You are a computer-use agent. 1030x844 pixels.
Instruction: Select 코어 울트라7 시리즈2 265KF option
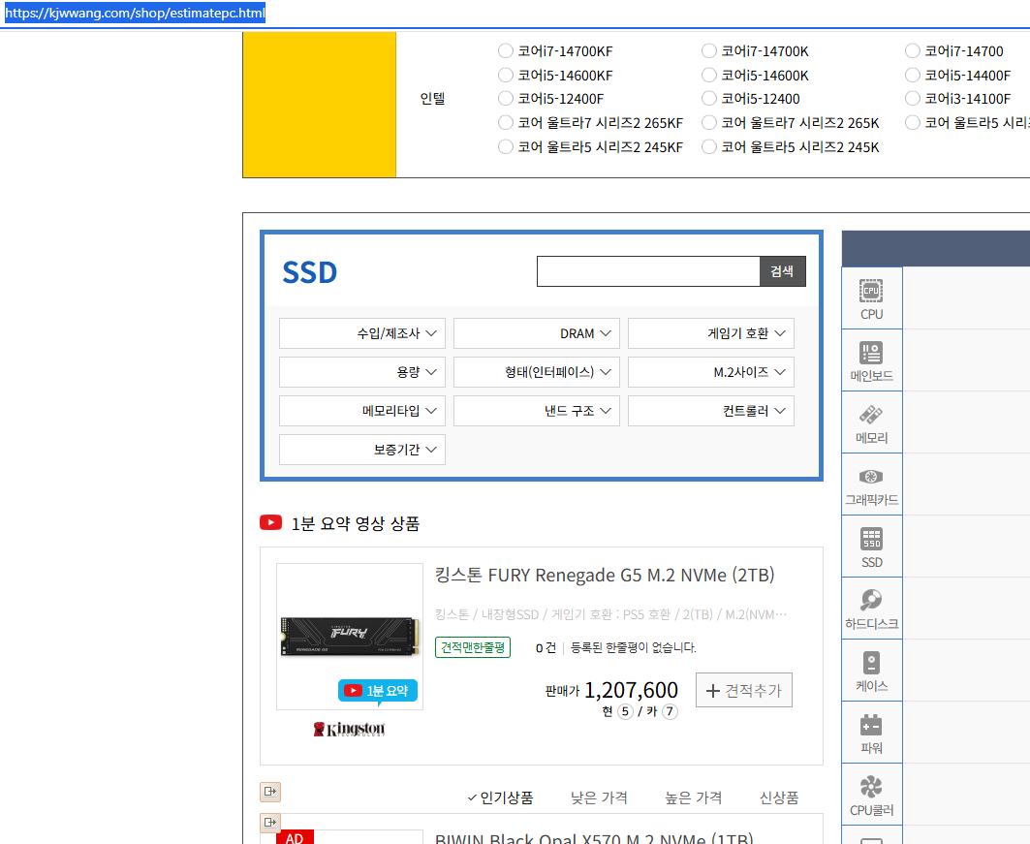[505, 123]
